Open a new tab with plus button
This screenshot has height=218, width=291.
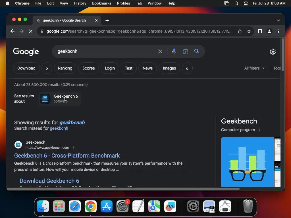click(107, 20)
